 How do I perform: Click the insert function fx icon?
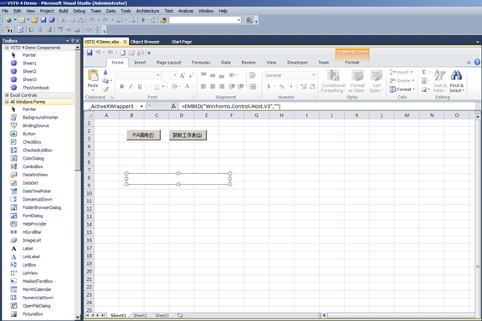[173, 106]
